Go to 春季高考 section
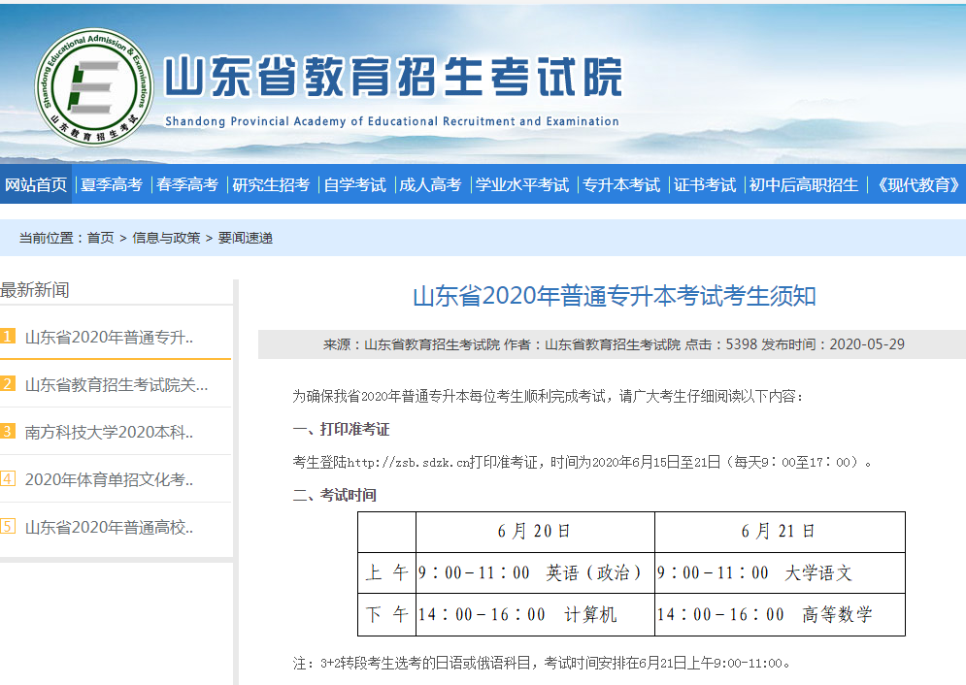This screenshot has width=966, height=685. (x=187, y=184)
